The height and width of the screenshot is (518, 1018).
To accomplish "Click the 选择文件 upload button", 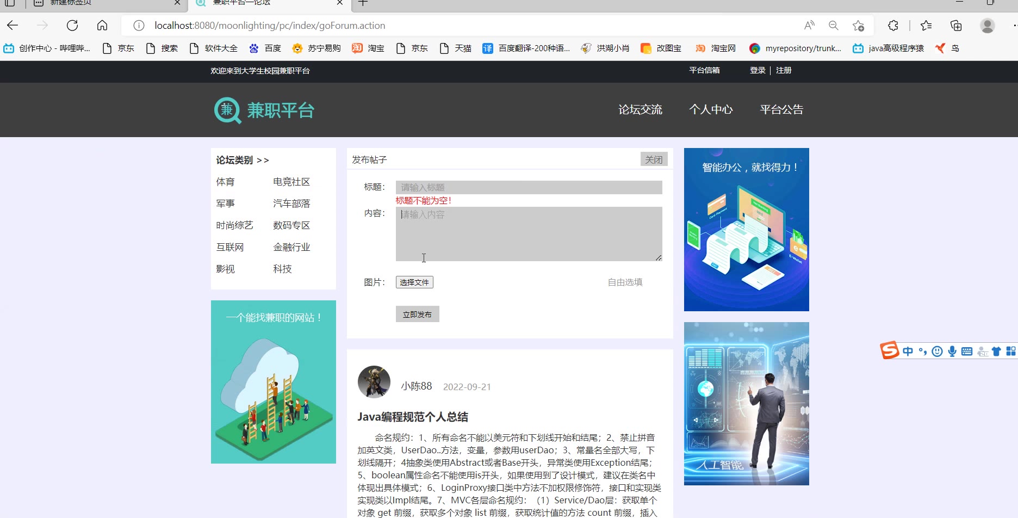I will [414, 282].
